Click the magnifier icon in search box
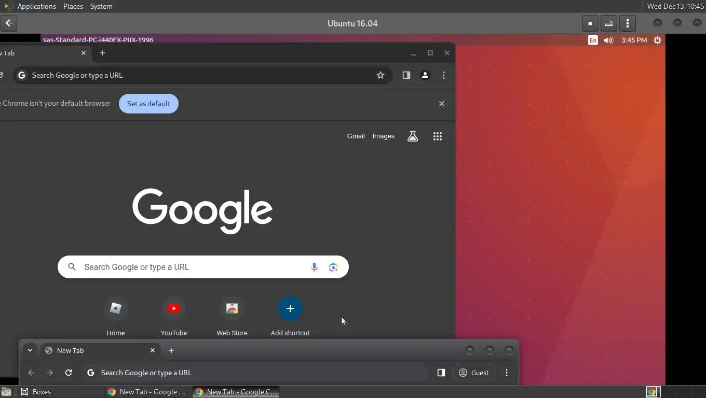 72,267
